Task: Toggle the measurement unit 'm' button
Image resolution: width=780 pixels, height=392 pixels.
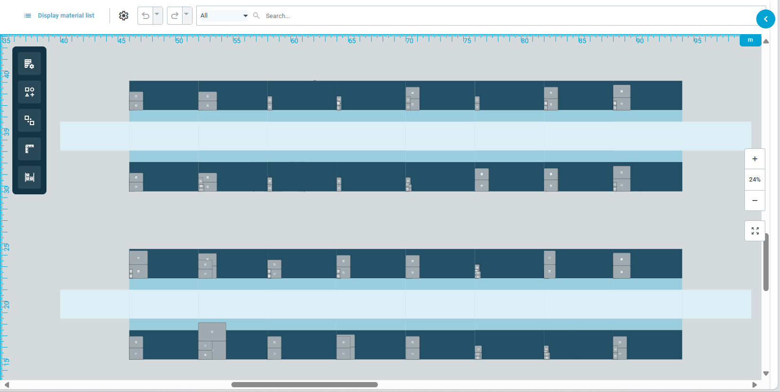Action: tap(750, 40)
